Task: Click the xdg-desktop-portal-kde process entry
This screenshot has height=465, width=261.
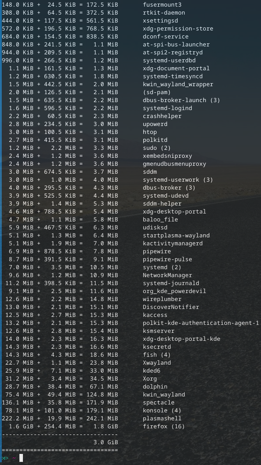Action: click(181, 339)
